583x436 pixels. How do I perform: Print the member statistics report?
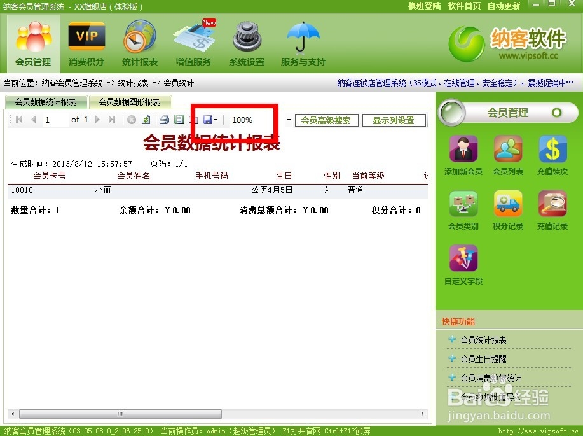(164, 119)
